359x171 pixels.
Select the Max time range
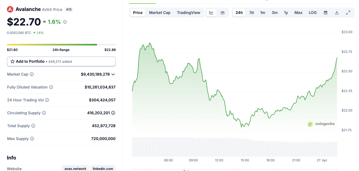(298, 13)
